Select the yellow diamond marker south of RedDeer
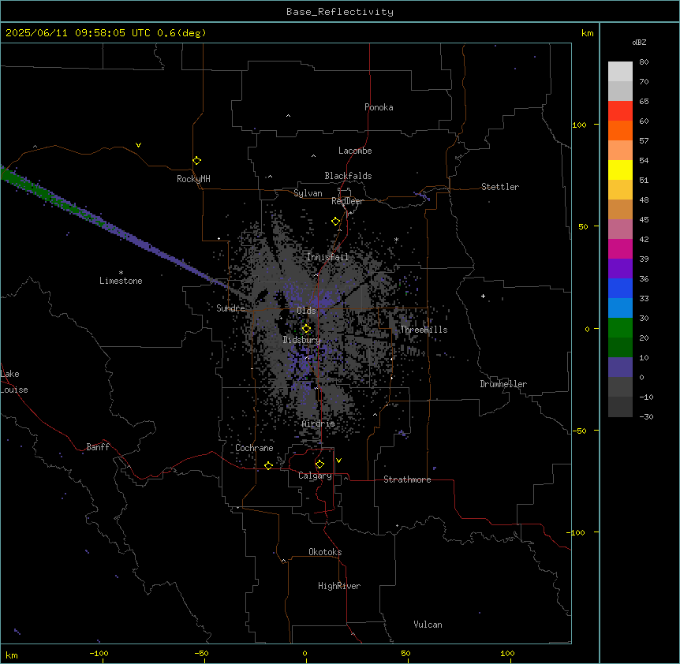 tap(335, 222)
